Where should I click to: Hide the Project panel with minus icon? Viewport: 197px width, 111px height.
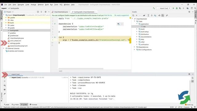click(x=49, y=12)
